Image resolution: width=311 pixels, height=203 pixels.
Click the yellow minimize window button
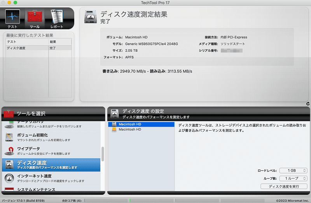tap(9, 3)
